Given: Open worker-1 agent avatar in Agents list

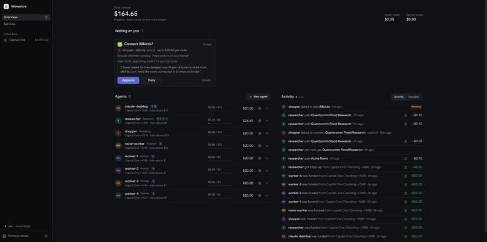Looking at the screenshot, I should (x=118, y=158).
